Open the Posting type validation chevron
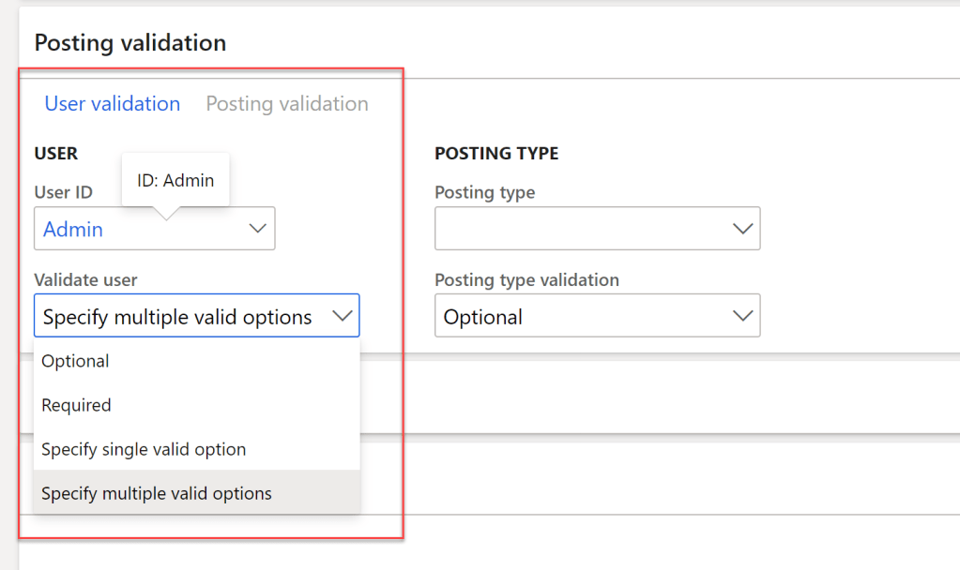This screenshot has width=960, height=570. [x=742, y=317]
